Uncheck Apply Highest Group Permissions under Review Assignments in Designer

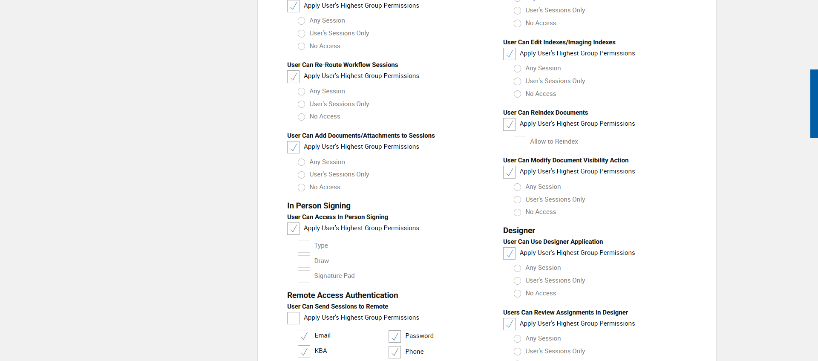point(509,324)
